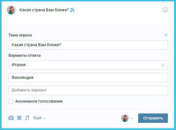Click the Добавить вариант field
Image resolution: width=176 pixels, height=130 pixels.
(x=88, y=90)
